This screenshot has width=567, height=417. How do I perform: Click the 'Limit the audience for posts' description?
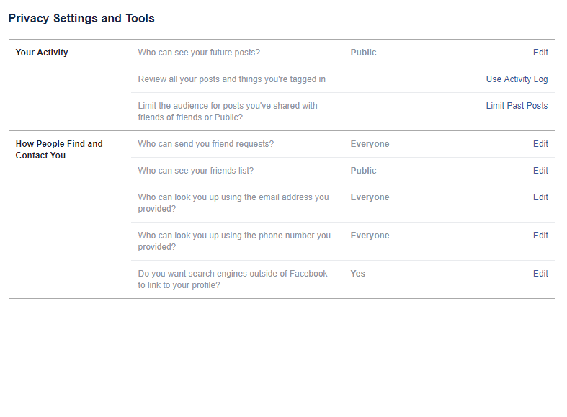(228, 112)
